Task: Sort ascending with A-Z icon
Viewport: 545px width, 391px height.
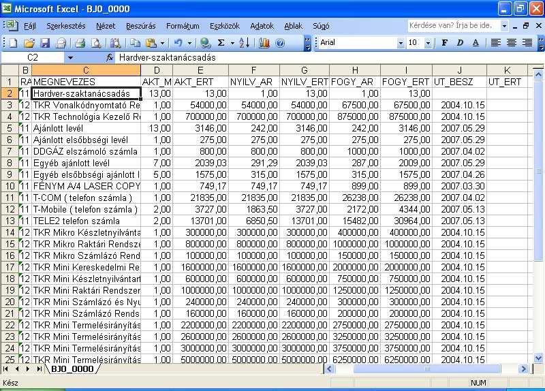Action: click(x=244, y=43)
